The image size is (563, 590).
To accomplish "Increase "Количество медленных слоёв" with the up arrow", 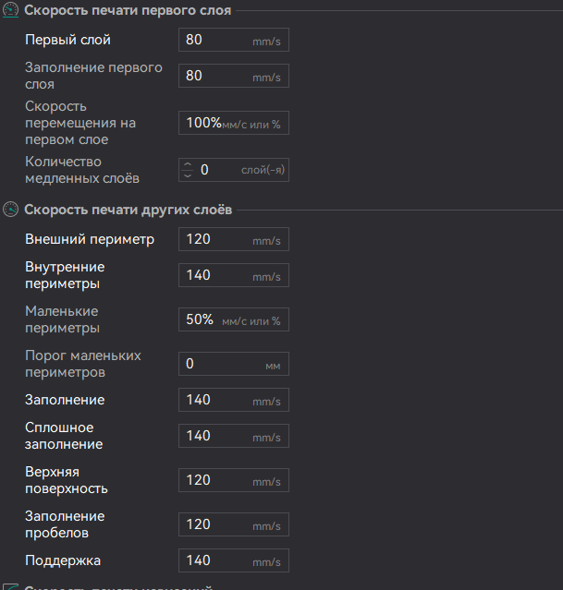I will click(x=189, y=164).
